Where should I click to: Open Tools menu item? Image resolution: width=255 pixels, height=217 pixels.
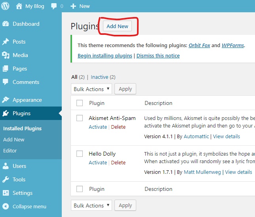(19, 180)
